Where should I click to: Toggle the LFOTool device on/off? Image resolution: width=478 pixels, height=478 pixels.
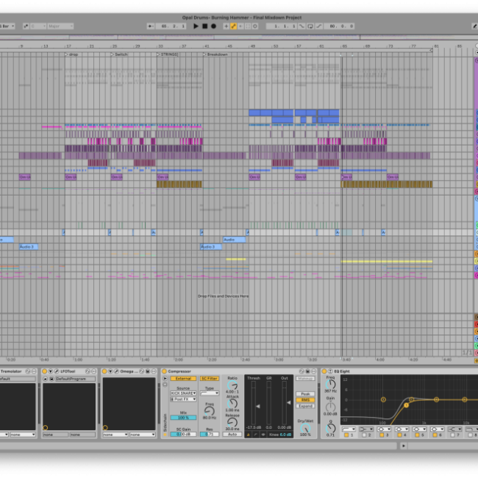[x=45, y=371]
